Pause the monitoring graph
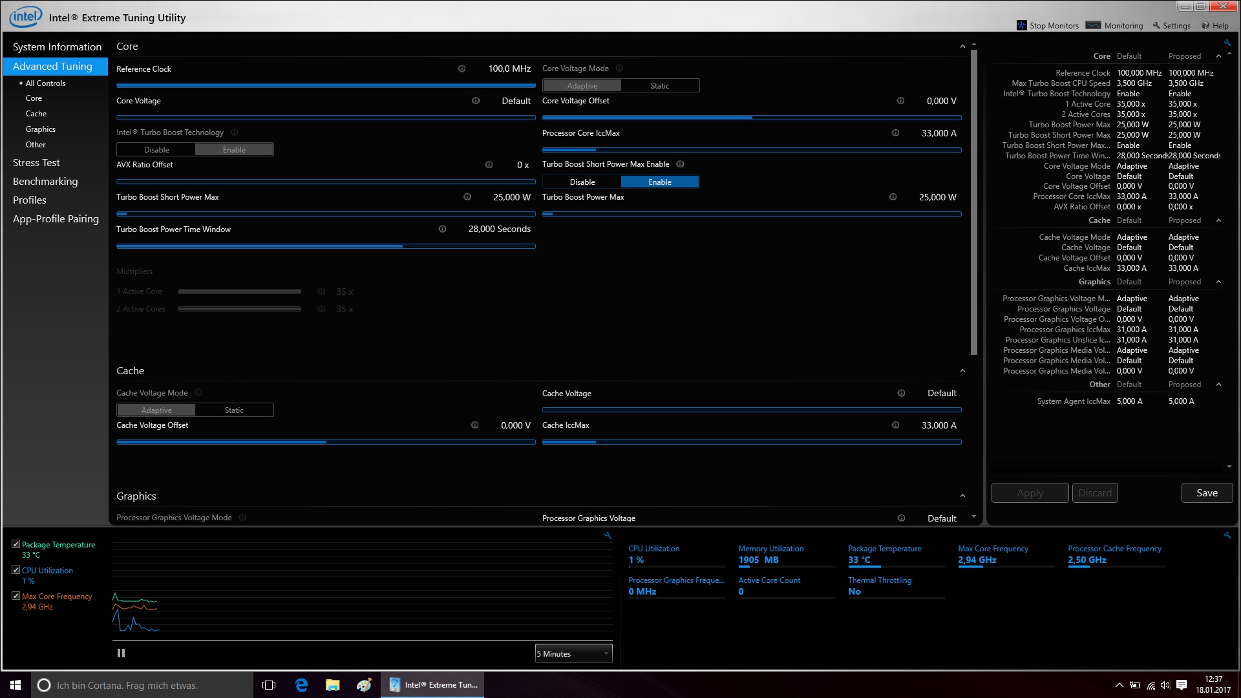The width and height of the screenshot is (1241, 698). tap(121, 653)
